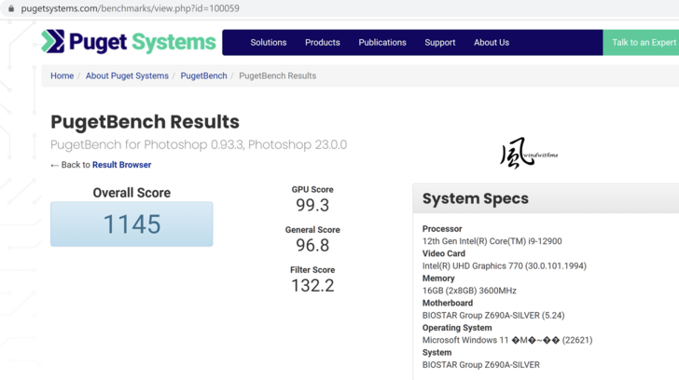
Task: Follow the Home breadcrumb link
Action: click(x=62, y=76)
